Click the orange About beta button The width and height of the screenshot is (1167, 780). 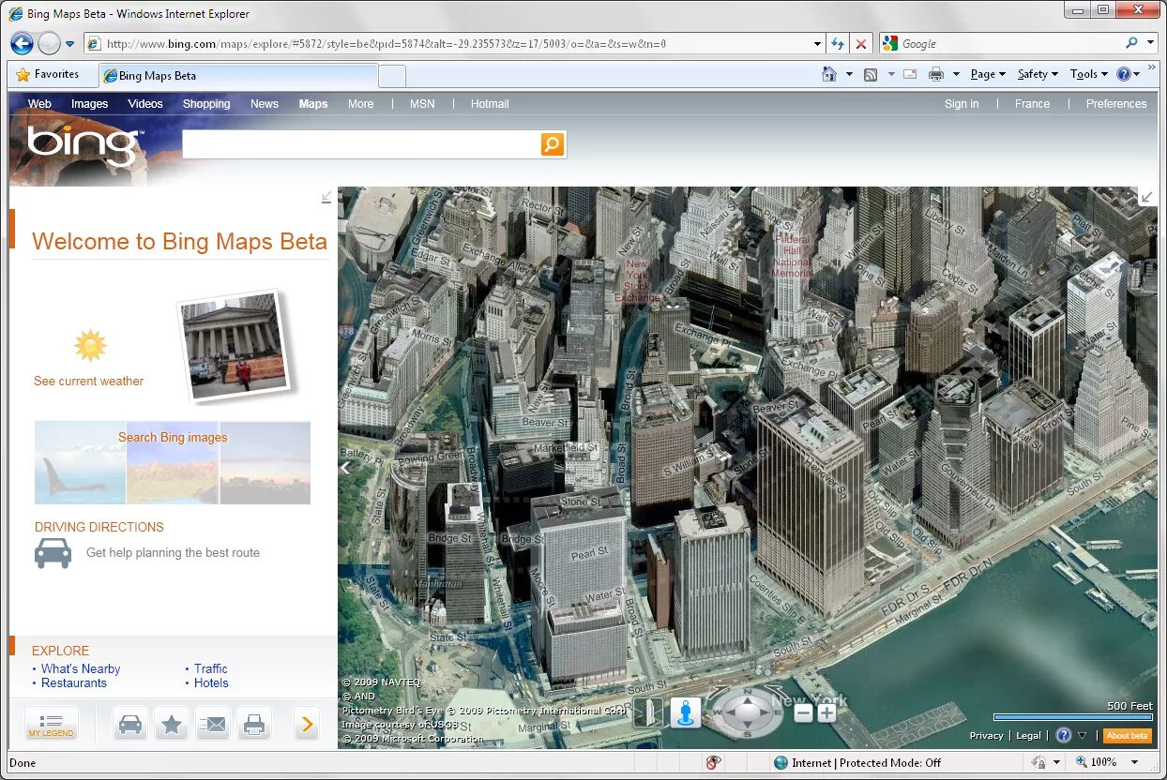pos(1127,736)
